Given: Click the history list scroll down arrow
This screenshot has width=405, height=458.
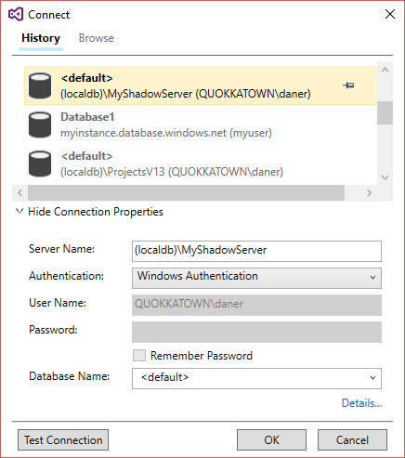Looking at the screenshot, I should click(x=385, y=177).
